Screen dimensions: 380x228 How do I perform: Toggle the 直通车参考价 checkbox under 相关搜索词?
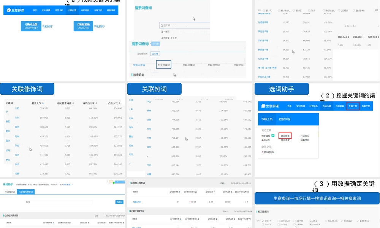[x=358, y=221]
